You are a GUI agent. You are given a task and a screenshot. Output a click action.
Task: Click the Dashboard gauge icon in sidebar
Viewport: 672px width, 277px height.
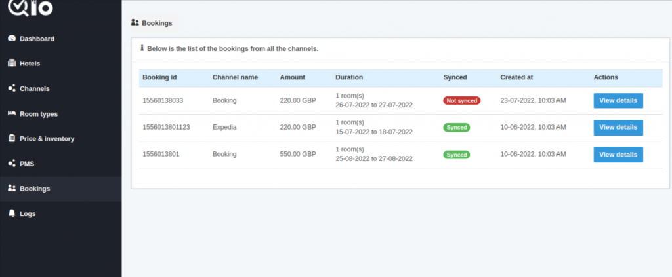pyautogui.click(x=12, y=38)
